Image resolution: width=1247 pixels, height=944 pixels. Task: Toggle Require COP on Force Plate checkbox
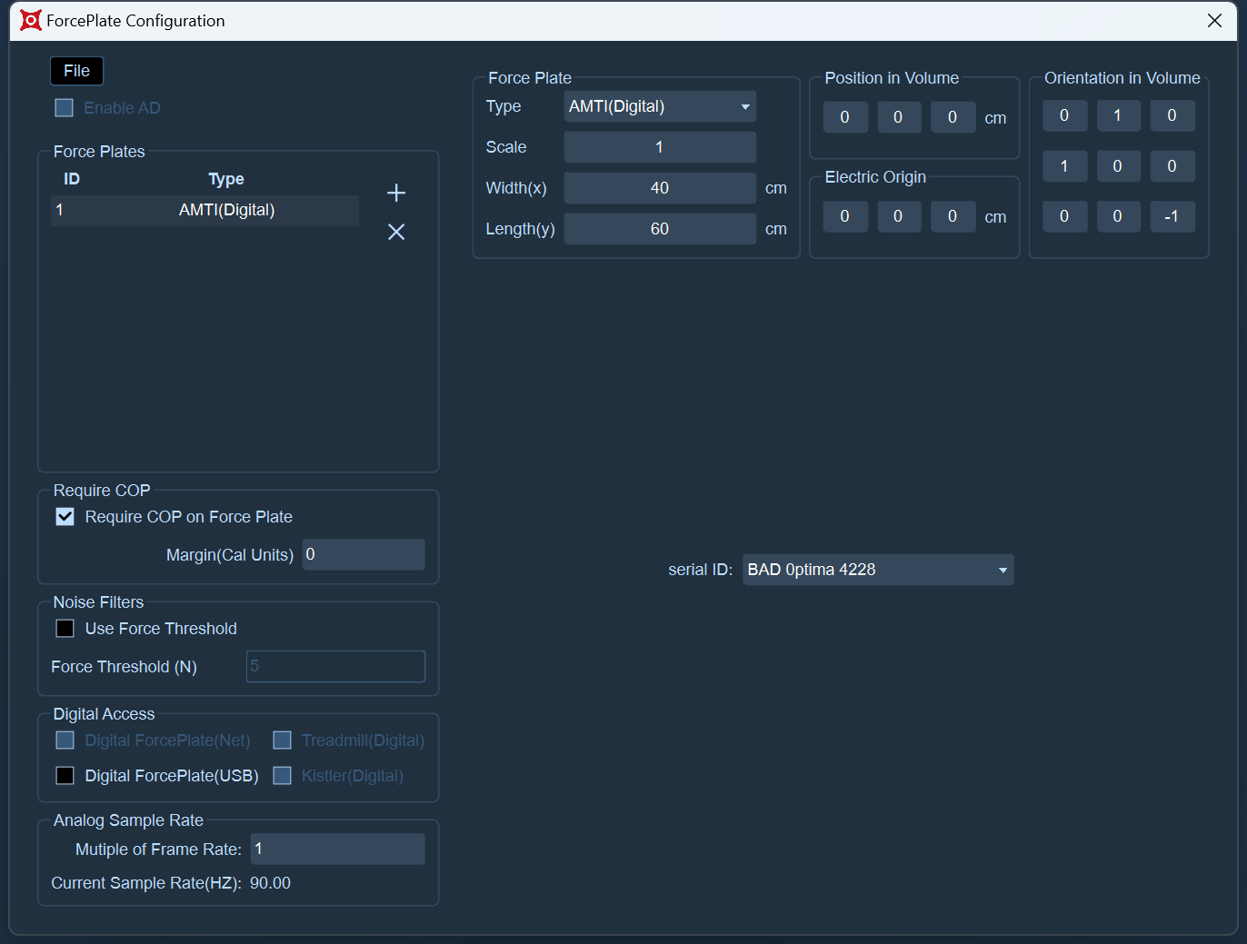[65, 517]
